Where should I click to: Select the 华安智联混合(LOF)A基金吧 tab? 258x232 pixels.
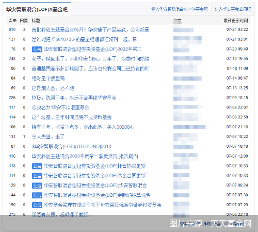point(37,9)
